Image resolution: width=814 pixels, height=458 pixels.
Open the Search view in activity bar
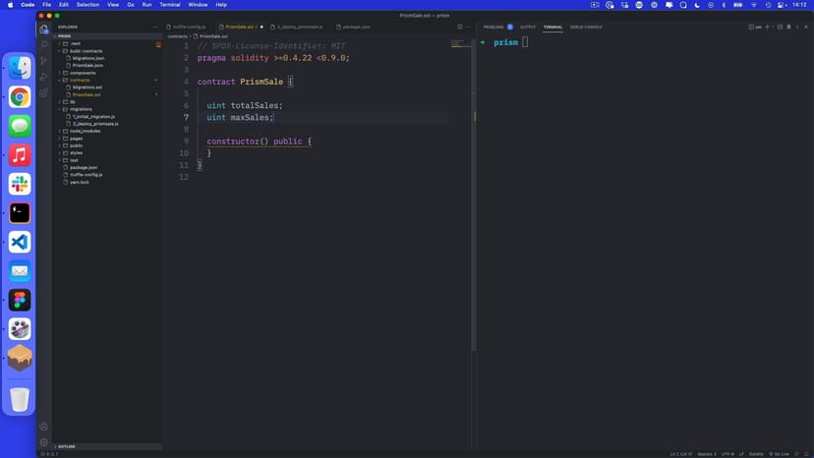click(44, 44)
